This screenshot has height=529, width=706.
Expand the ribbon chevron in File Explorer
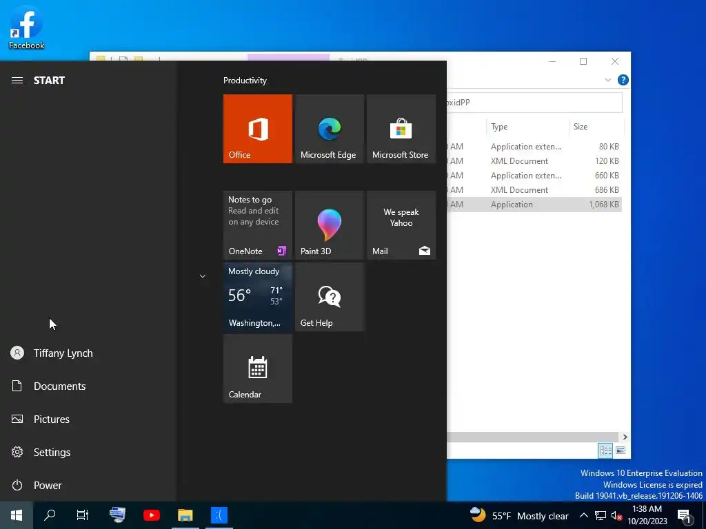pyautogui.click(x=608, y=80)
